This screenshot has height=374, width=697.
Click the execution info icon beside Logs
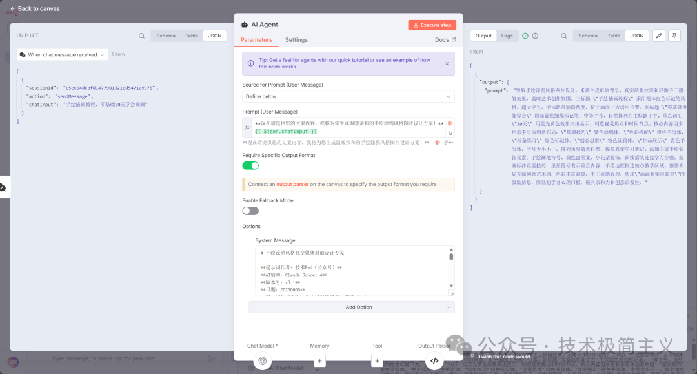click(535, 36)
